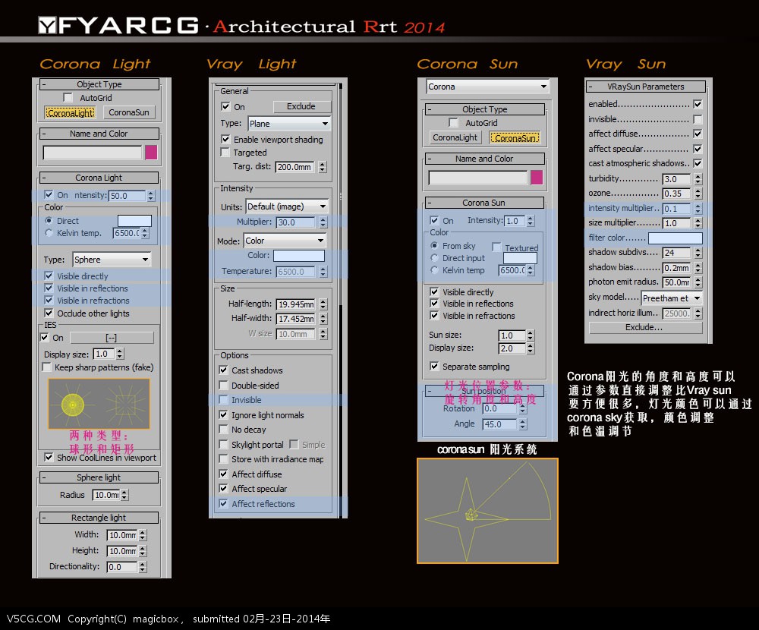Toggle AutoGrid checkbox in Corona Sun panel
Image resolution: width=759 pixels, height=630 pixels.
454,122
